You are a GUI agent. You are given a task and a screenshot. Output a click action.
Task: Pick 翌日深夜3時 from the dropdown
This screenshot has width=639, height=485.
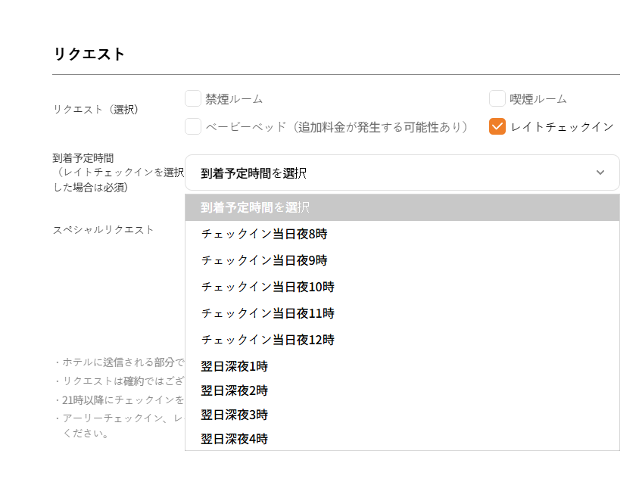tap(235, 415)
